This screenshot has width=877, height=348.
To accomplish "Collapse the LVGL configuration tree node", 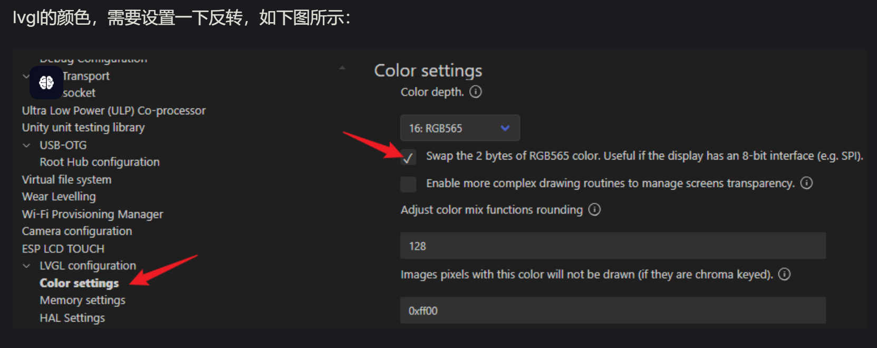I will tap(26, 266).
